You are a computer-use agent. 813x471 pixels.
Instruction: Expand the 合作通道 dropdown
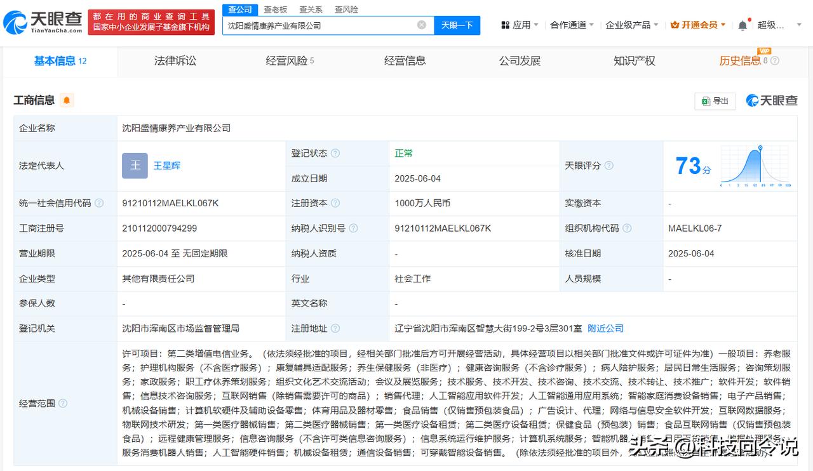pos(591,25)
